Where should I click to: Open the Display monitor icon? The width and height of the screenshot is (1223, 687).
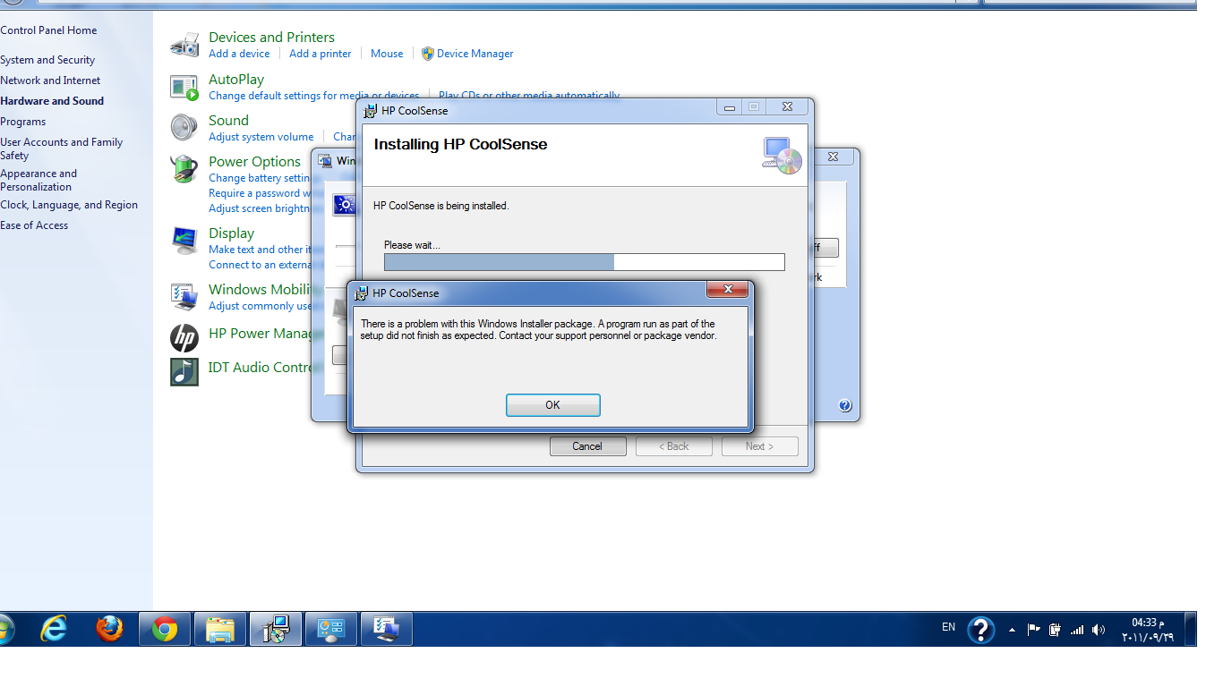coord(184,241)
